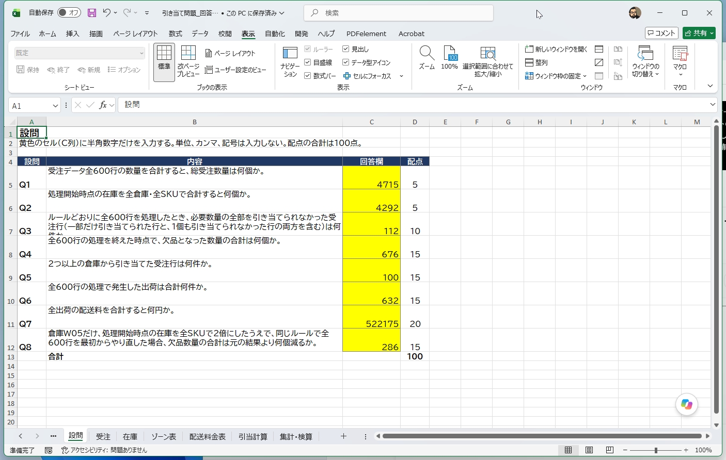Open the Navigation (ナビゲーション) pane
Screen dimensions: 726x460
click(x=290, y=62)
